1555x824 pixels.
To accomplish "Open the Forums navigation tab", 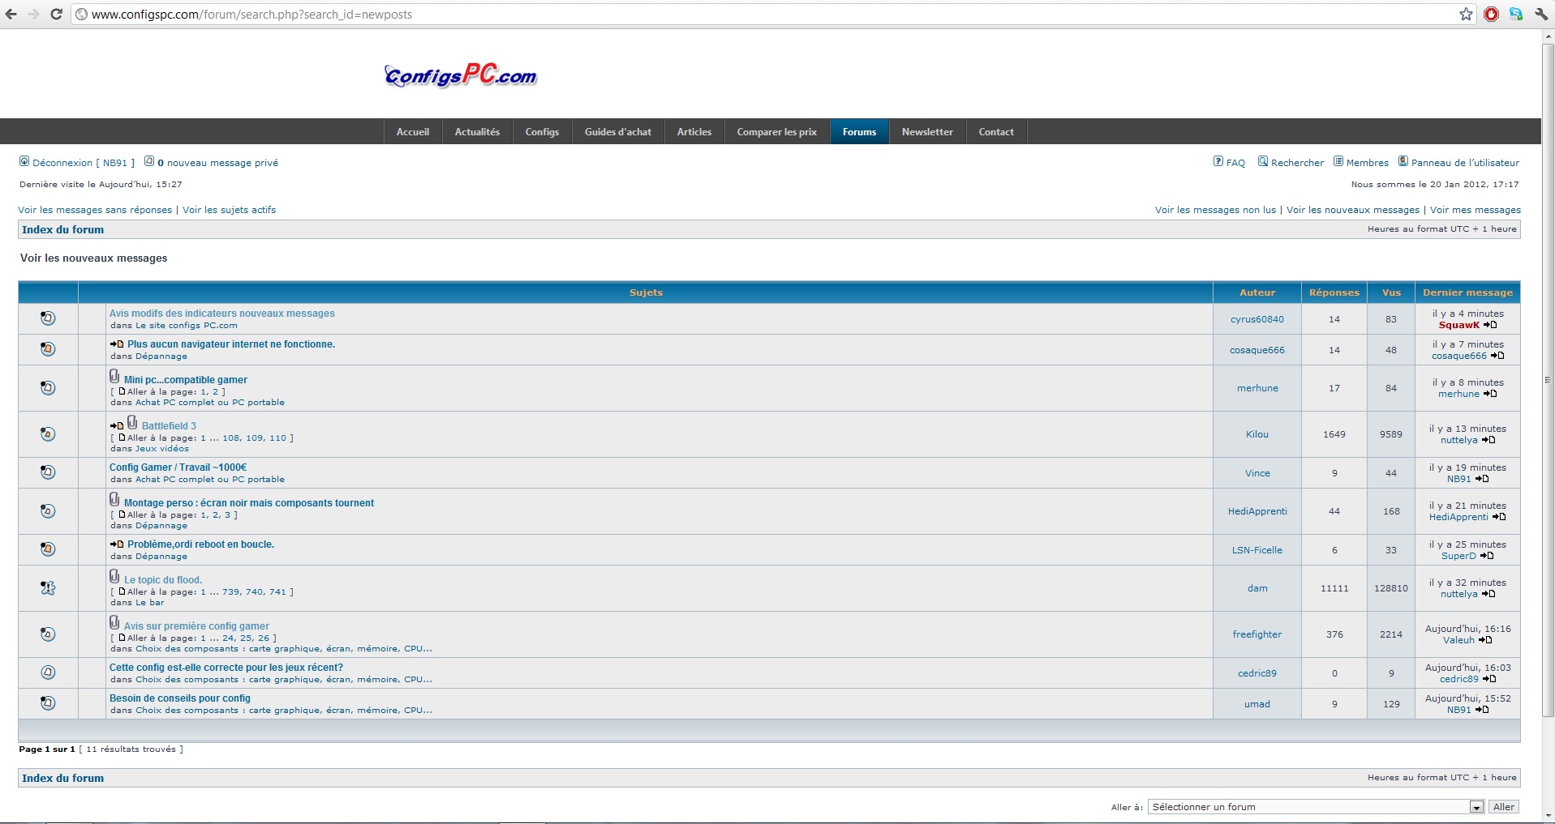I will 859,132.
